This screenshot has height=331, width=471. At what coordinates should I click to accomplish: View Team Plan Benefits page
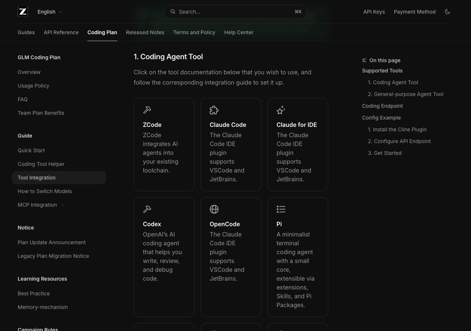41,113
